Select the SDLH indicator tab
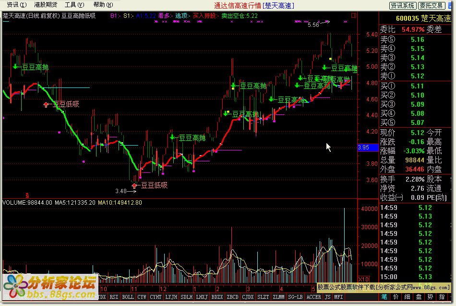 186,297
